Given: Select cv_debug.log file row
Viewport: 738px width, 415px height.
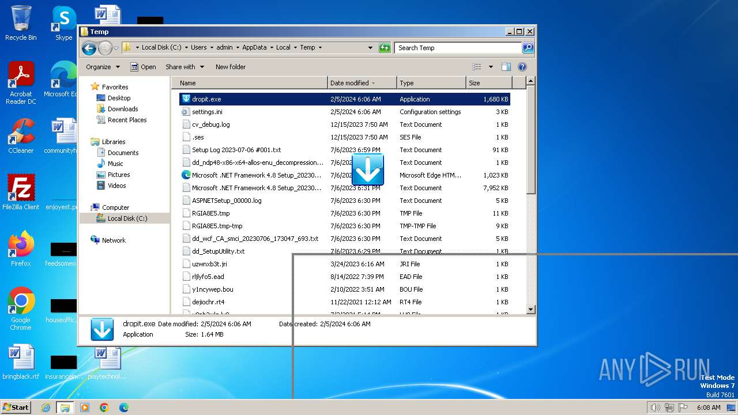Looking at the screenshot, I should [344, 124].
